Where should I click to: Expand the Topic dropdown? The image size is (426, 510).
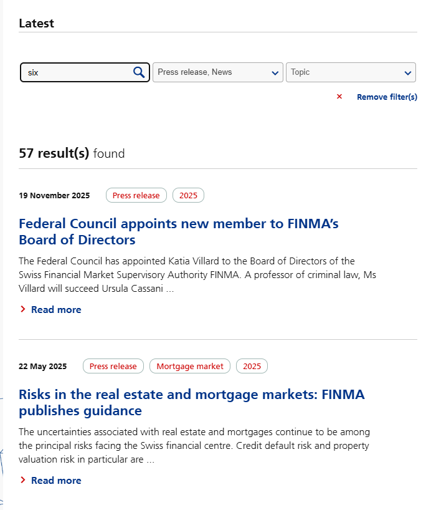point(351,72)
